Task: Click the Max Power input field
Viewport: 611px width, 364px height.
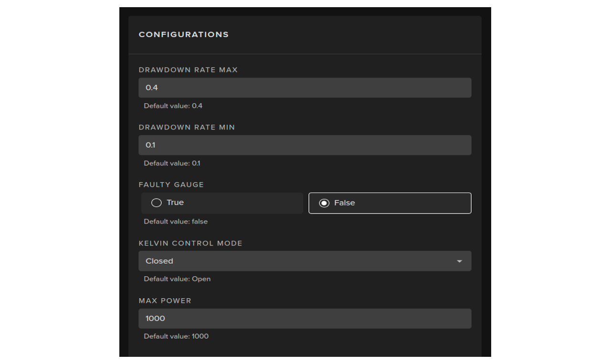Action: (x=305, y=319)
